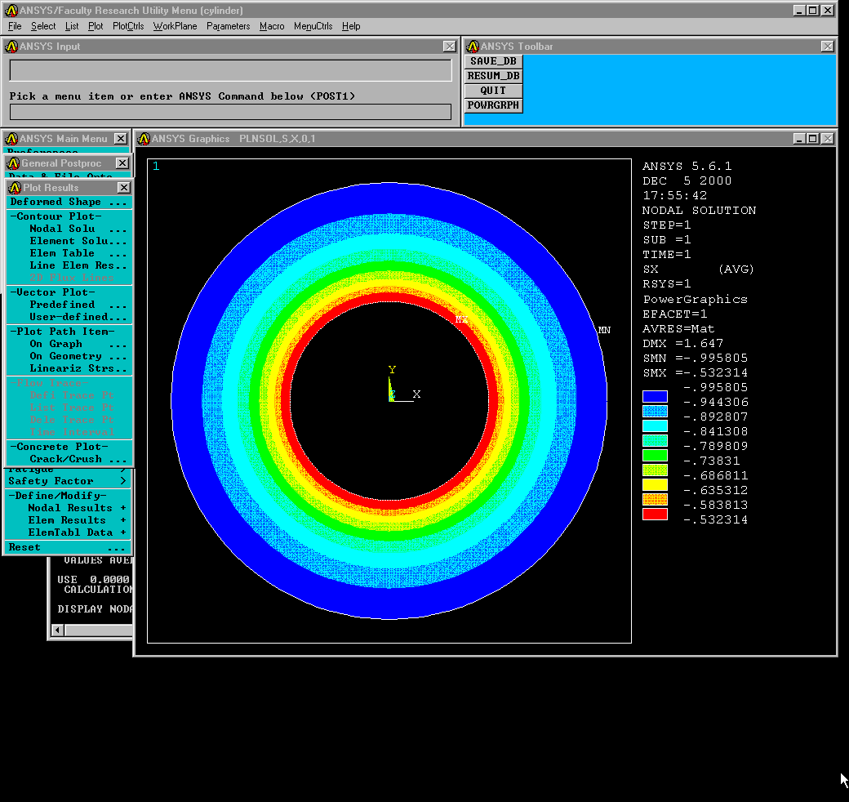Open Plot Path Item On Geometry
Image resolution: width=849 pixels, height=802 pixels.
coord(78,356)
